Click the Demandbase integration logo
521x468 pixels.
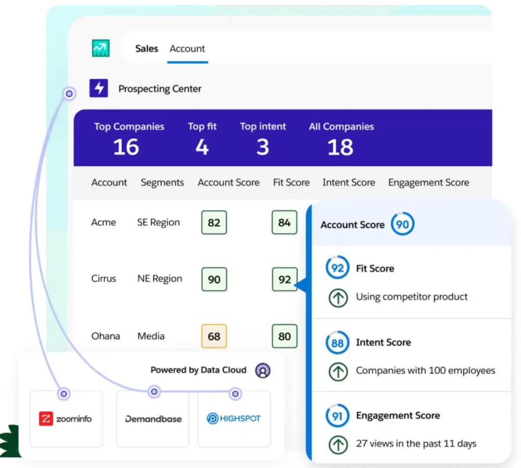[x=152, y=419]
